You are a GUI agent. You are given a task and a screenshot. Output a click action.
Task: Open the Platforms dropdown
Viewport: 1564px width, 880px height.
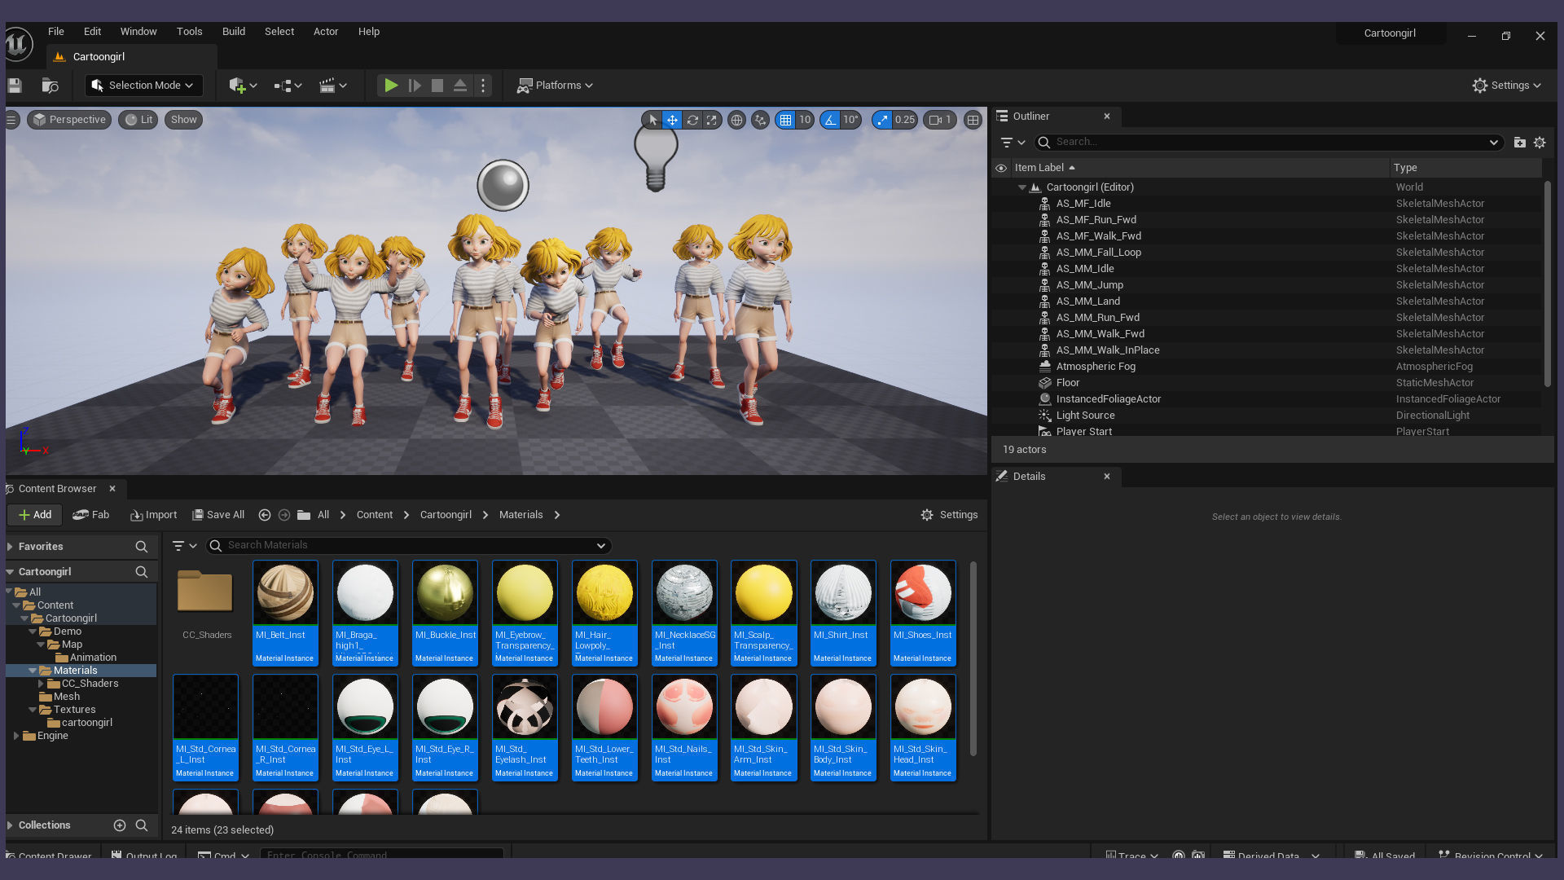pos(556,86)
